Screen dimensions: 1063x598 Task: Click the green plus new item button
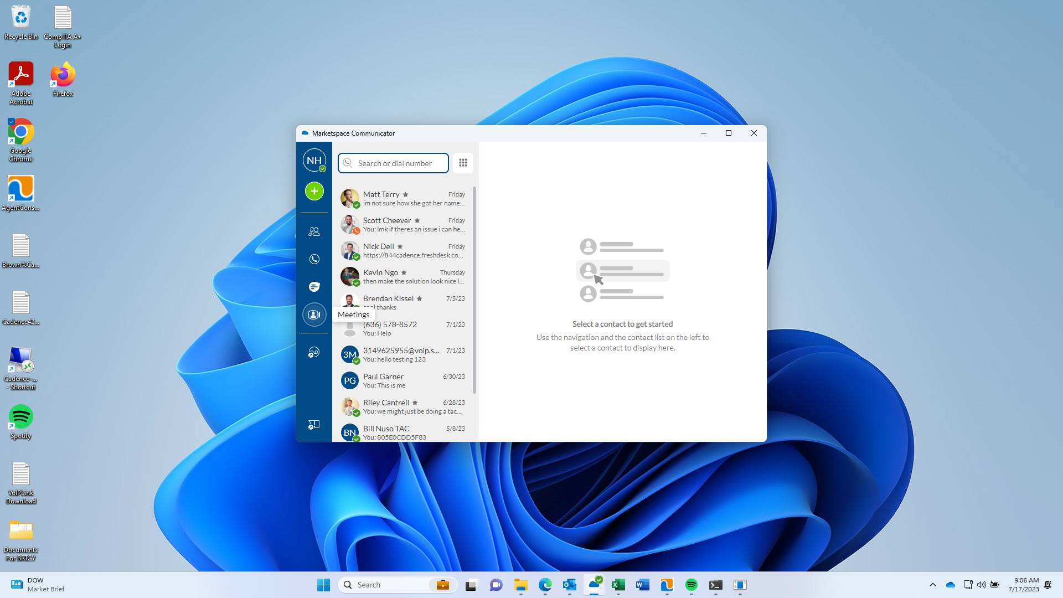tap(314, 191)
